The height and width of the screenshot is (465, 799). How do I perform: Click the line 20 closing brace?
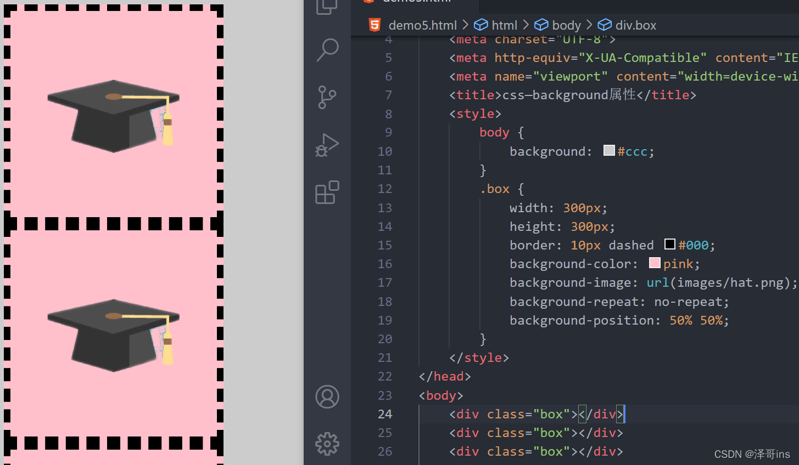click(483, 339)
